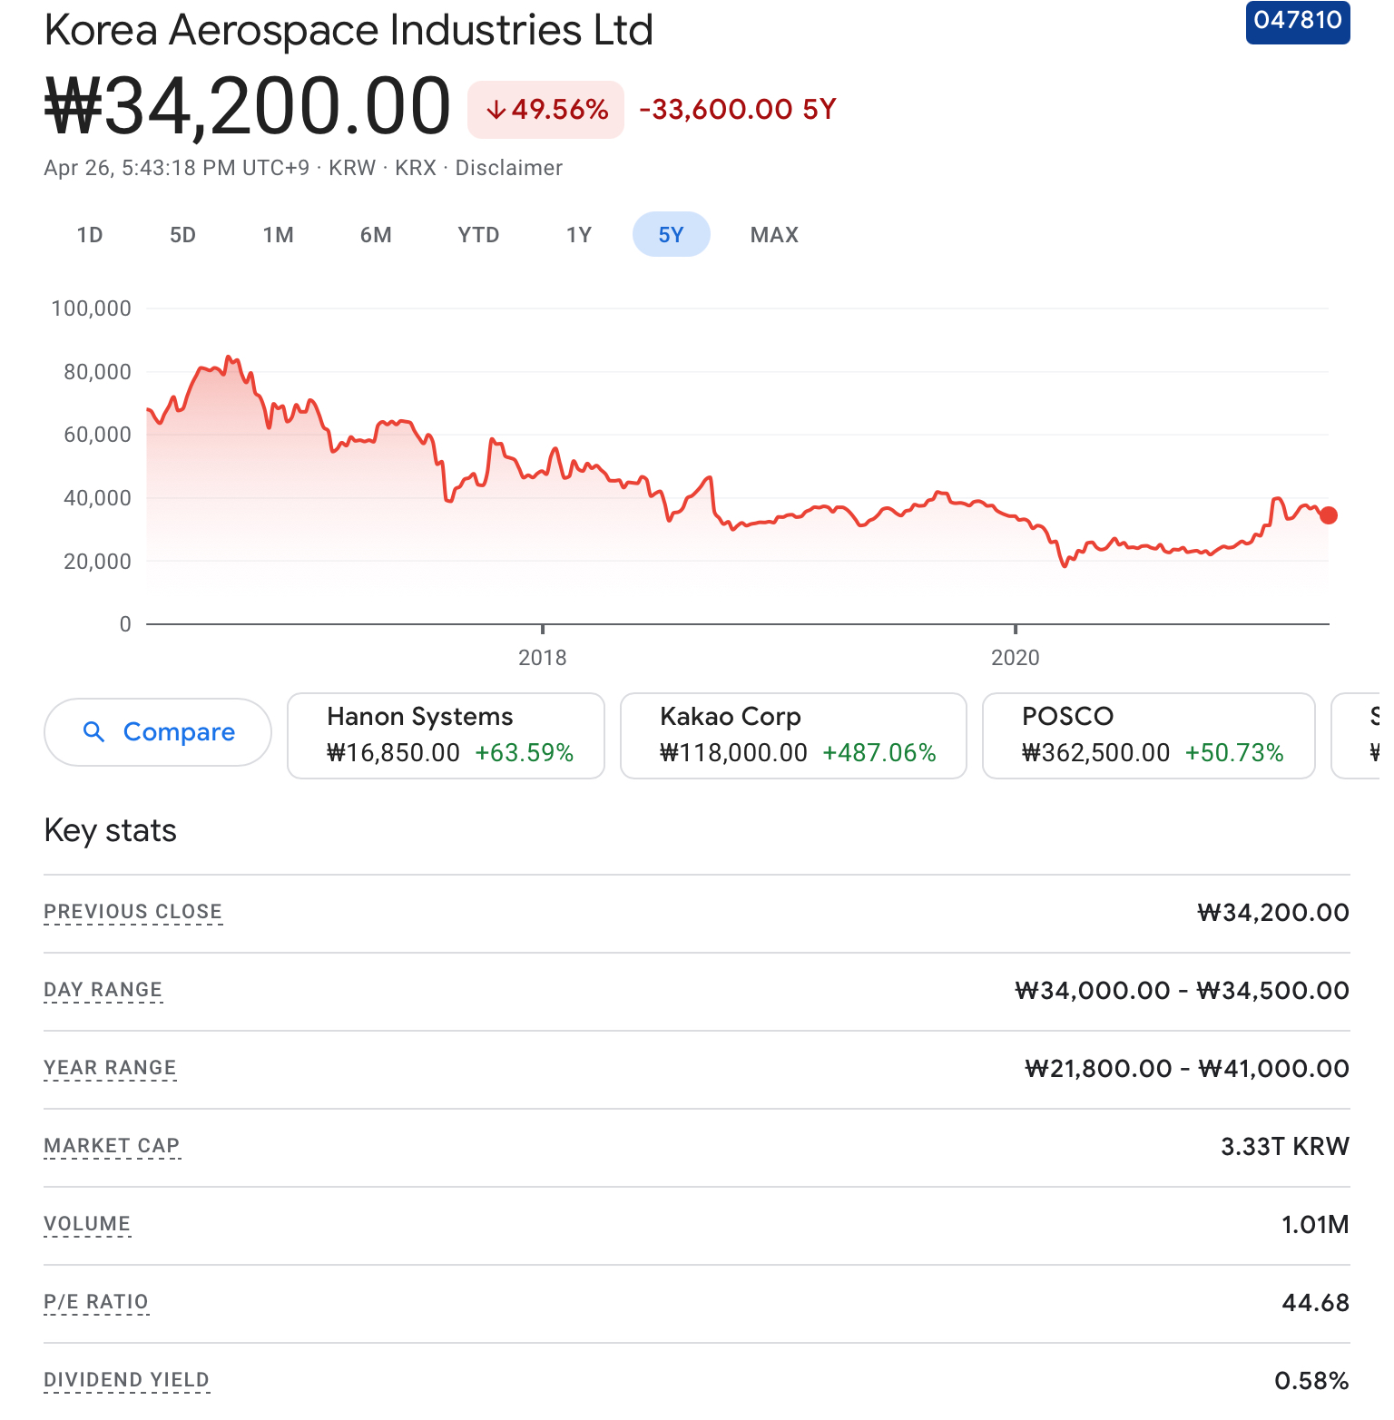Click the red endpoint dot on chart
Viewport: 1394px width, 1420px height.
coord(1329,515)
